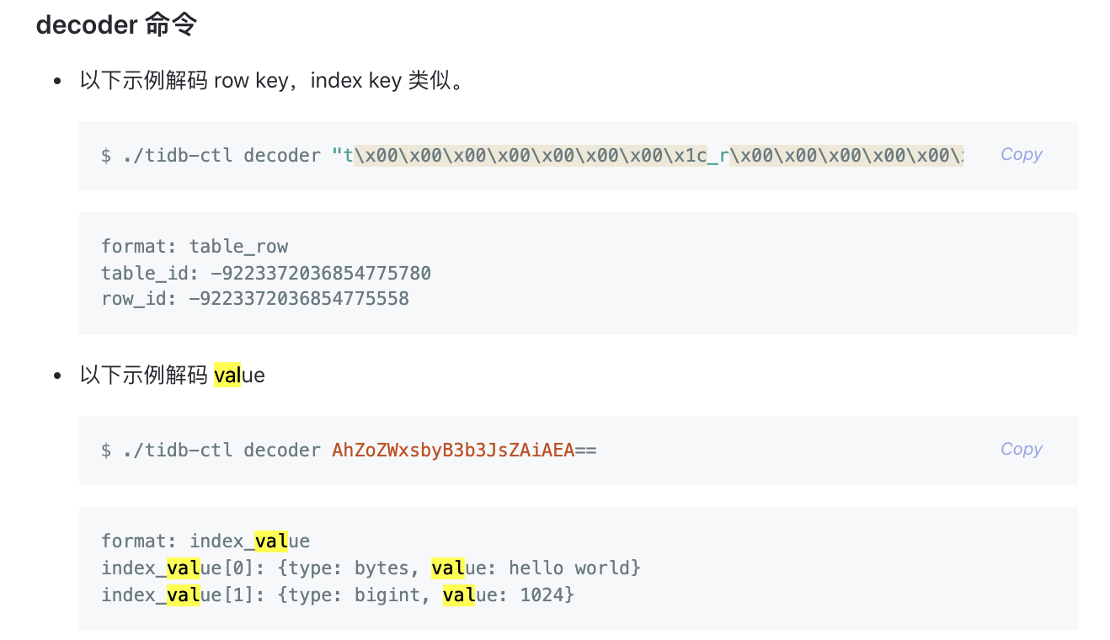
Task: Select format: table_row output text
Action: coord(194,246)
